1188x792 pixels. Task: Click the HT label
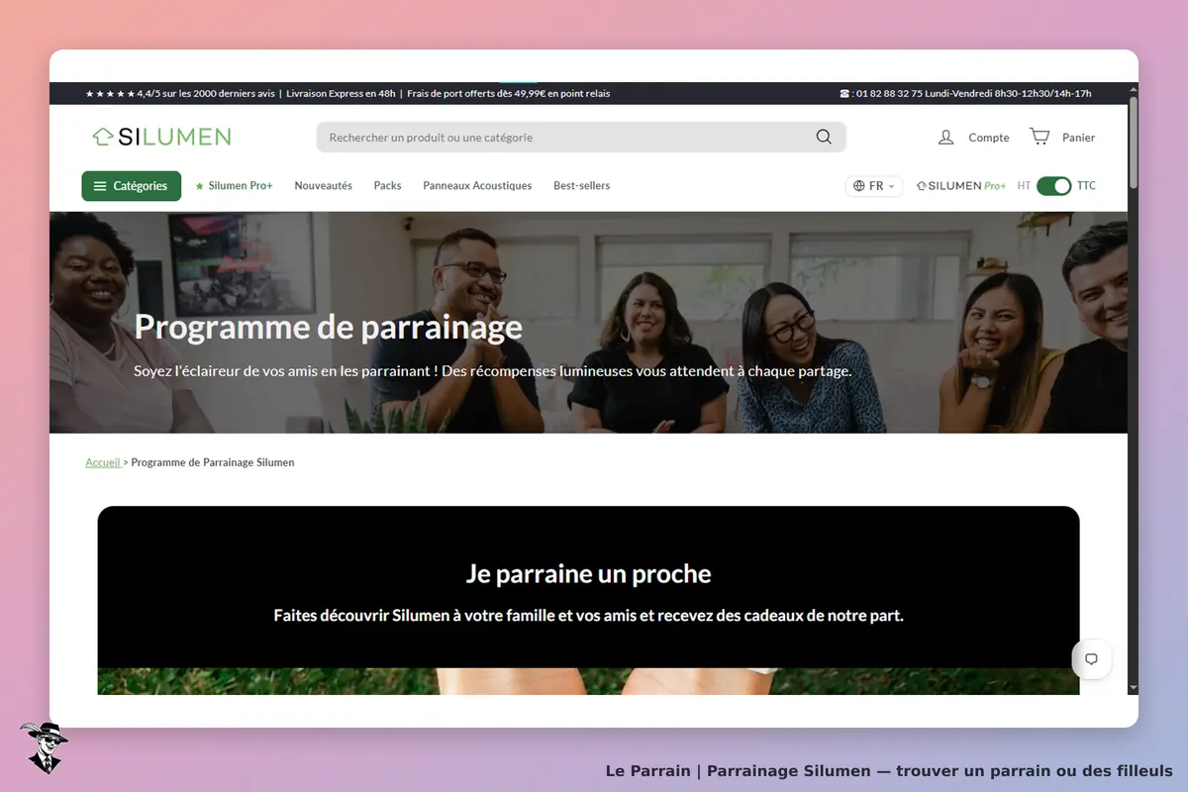(x=1024, y=186)
